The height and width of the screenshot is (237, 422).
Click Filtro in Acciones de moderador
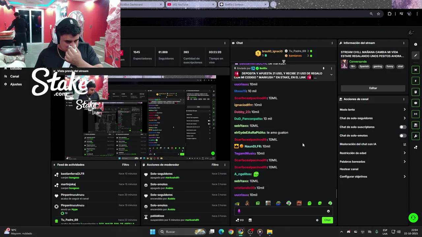(x=215, y=165)
